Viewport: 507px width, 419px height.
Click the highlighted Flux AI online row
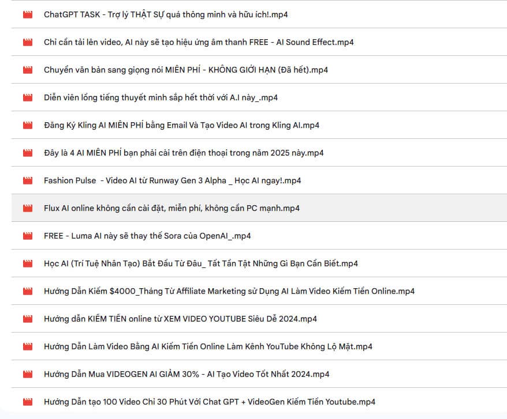click(259, 208)
